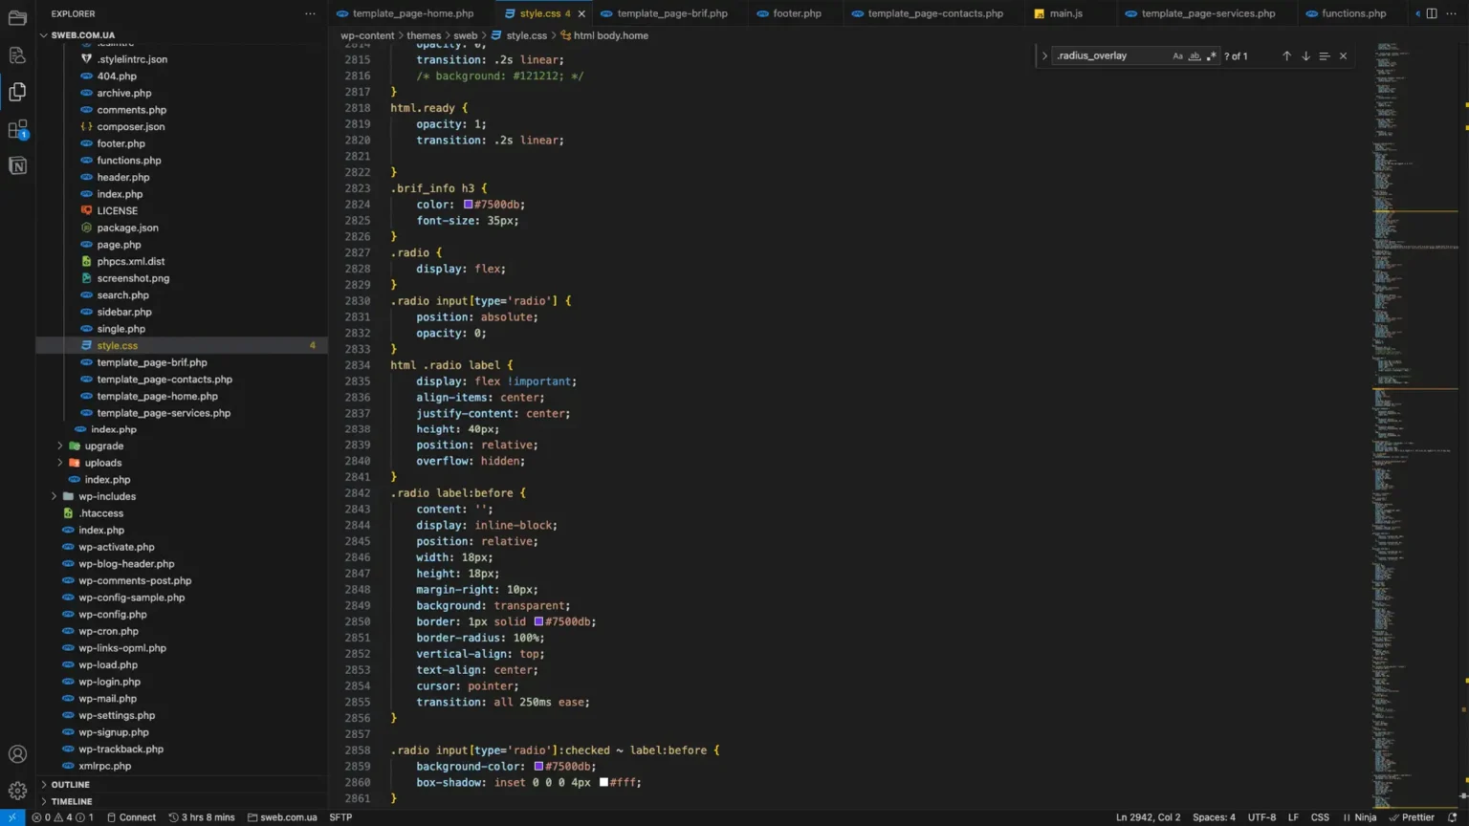The image size is (1469, 826).
Task: Toggle Match Whole Word in find widget
Action: (x=1195, y=55)
